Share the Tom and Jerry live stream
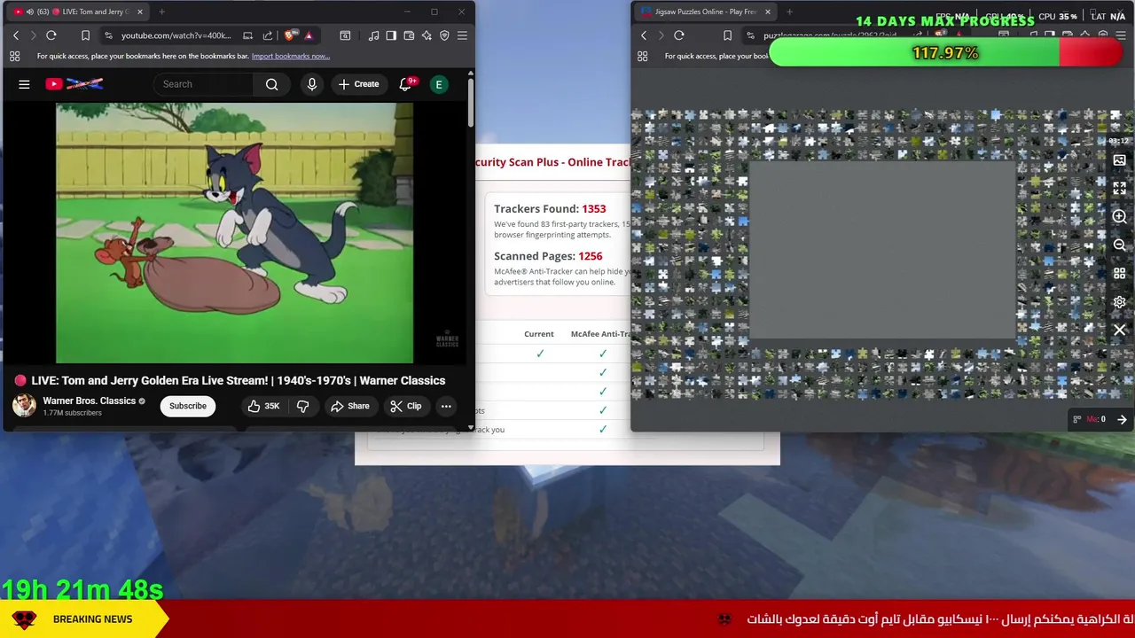Screen dimensions: 1135x638 click(x=349, y=406)
